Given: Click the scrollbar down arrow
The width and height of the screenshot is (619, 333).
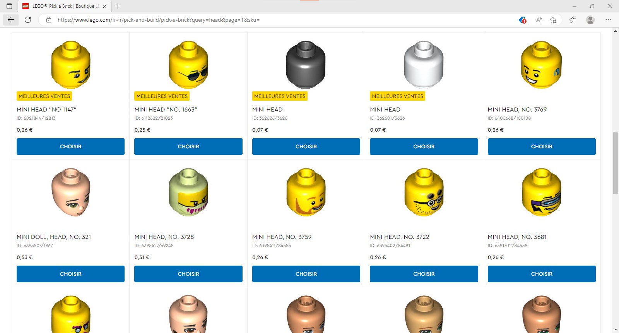Looking at the screenshot, I should point(616,330).
